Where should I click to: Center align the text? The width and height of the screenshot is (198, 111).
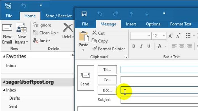(x=182, y=46)
